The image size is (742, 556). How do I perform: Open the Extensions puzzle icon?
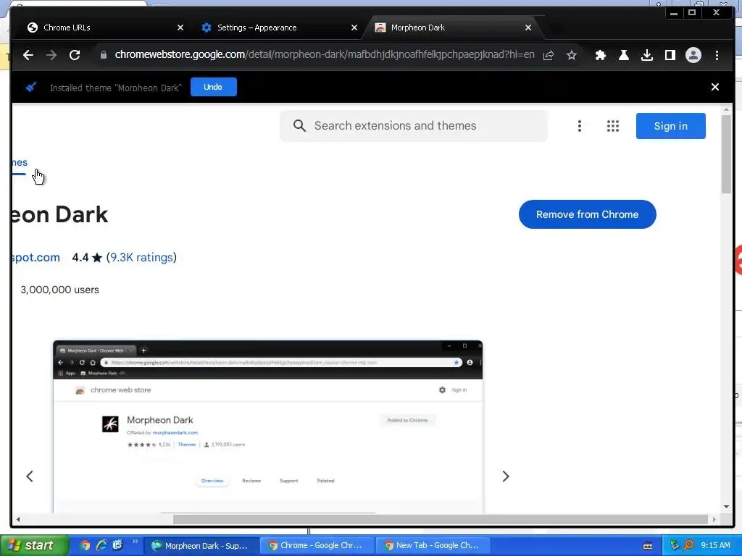tap(601, 55)
